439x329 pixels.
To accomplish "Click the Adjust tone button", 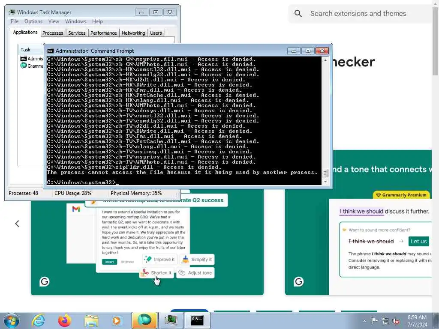I will point(195,272).
